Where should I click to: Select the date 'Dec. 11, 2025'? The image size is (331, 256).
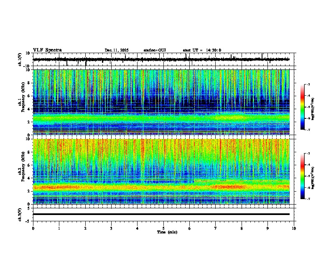point(117,50)
